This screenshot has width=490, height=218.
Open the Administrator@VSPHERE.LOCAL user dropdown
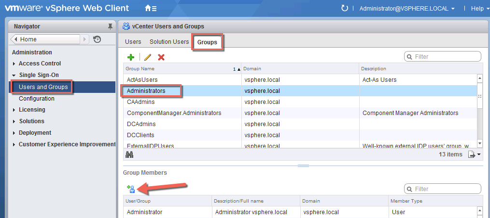[x=406, y=9]
